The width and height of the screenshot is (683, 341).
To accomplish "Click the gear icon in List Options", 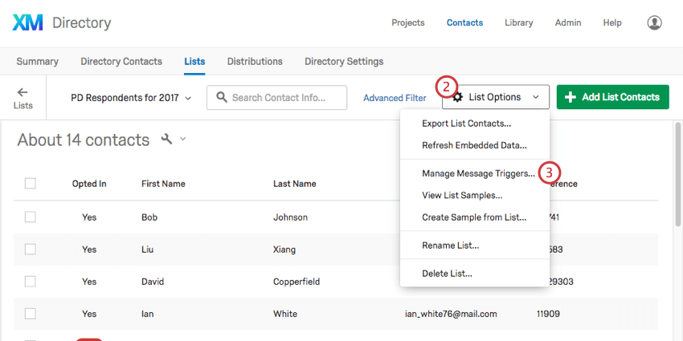I will tap(457, 98).
